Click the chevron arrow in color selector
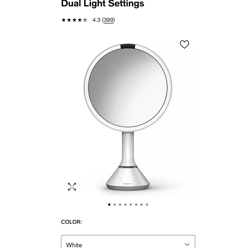Image resolution: width=248 pixels, height=248 pixels. pos(187,244)
